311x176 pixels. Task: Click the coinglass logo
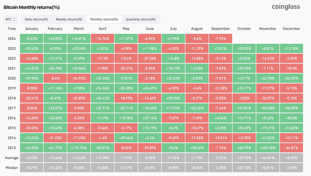(x=286, y=7)
